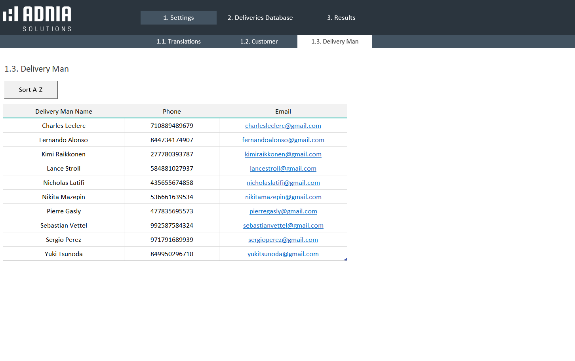Image resolution: width=575 pixels, height=361 pixels.
Task: Select Nicholas Latifi's phone number cell
Action: 172,183
